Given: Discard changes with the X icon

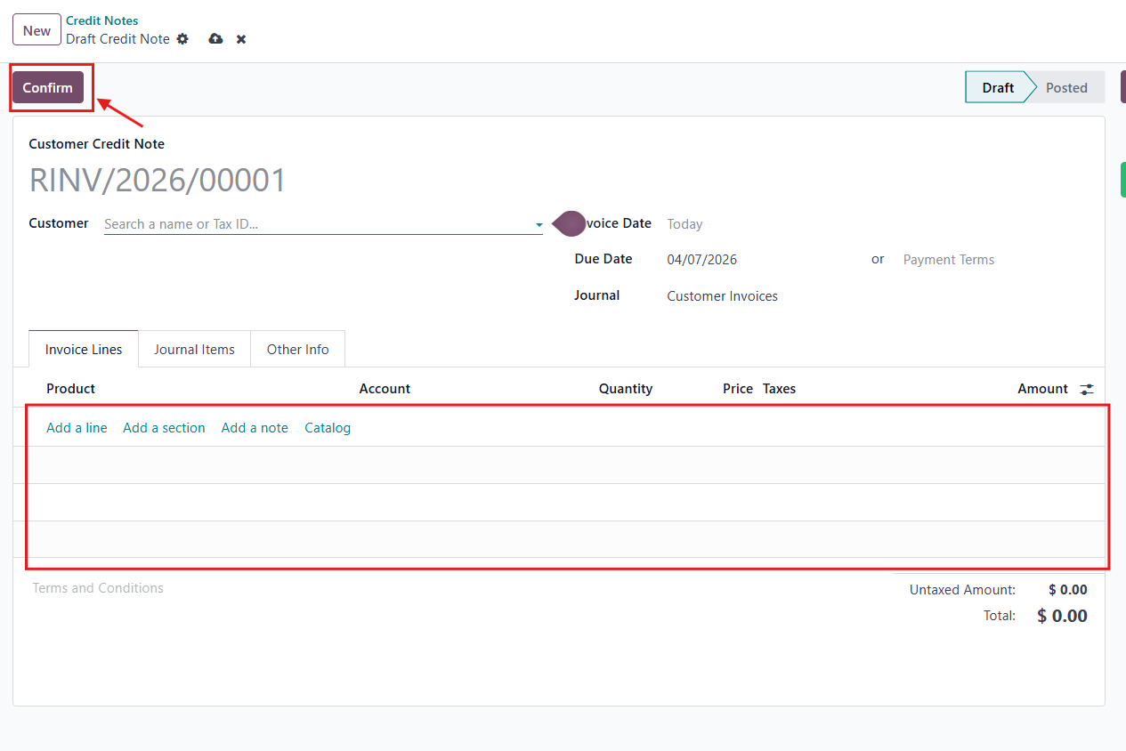Looking at the screenshot, I should click(241, 39).
